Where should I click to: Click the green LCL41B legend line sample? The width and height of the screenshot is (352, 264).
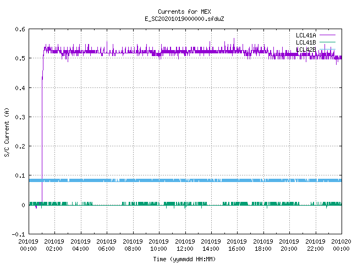pyautogui.click(x=327, y=42)
